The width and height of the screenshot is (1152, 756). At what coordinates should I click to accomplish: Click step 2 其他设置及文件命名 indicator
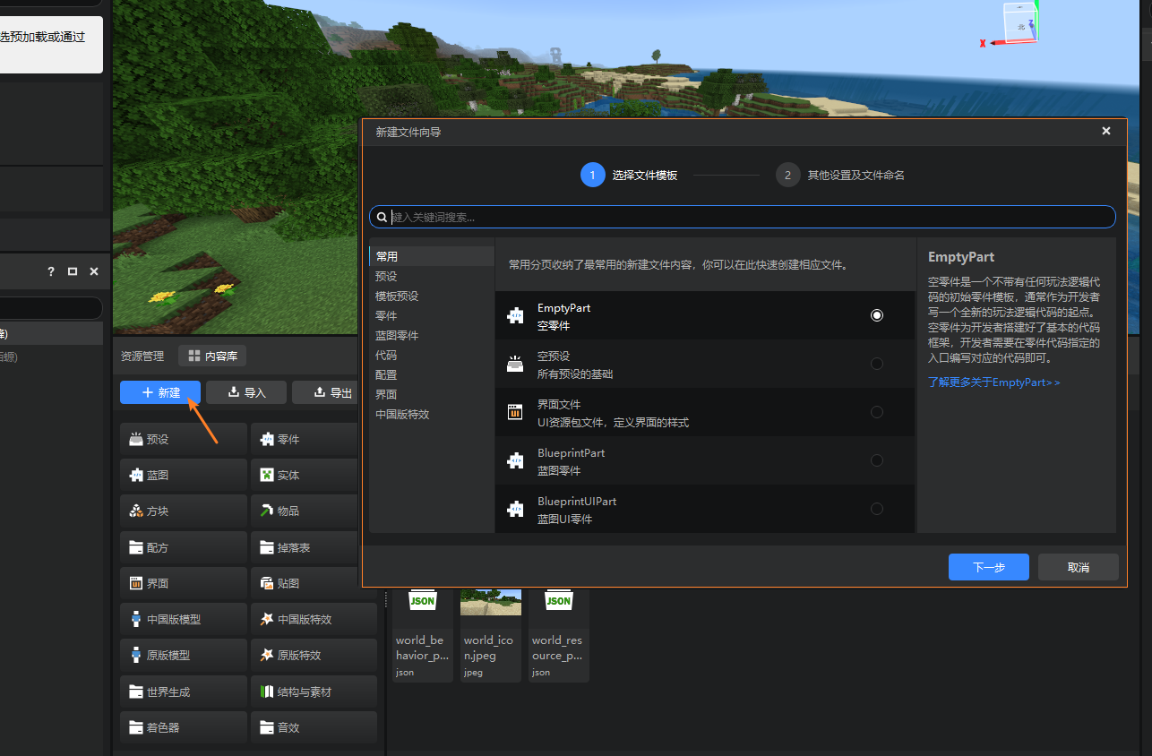840,175
